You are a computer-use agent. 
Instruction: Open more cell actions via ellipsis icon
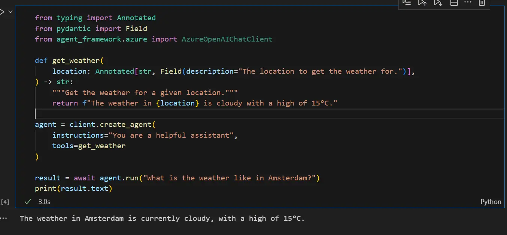tap(468, 3)
